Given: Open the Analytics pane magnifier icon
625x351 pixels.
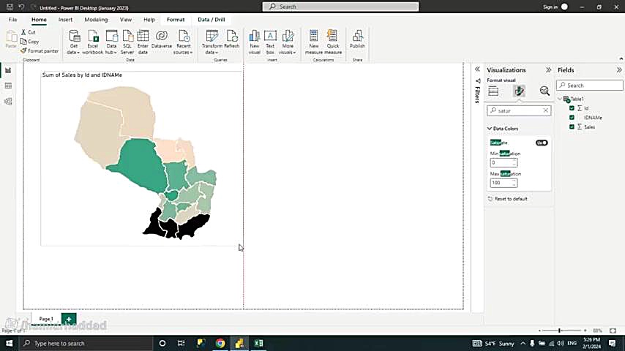Looking at the screenshot, I should [x=544, y=91].
